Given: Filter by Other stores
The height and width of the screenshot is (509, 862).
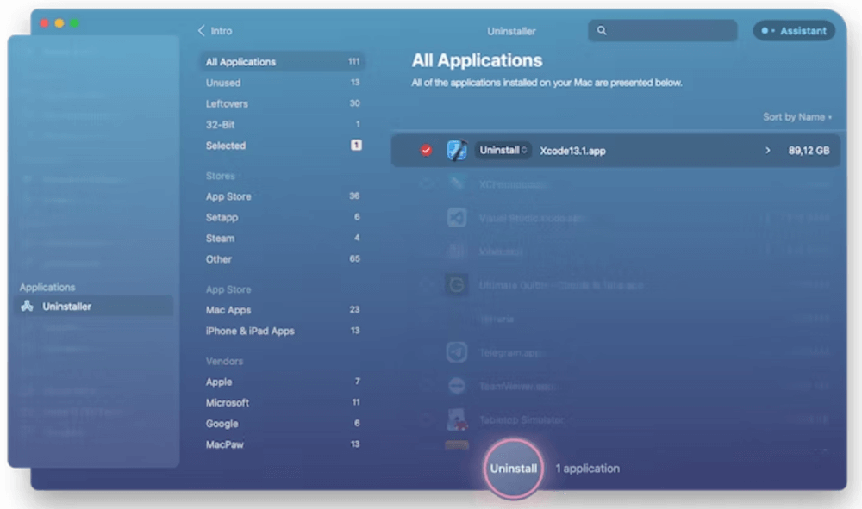Looking at the screenshot, I should tap(282, 258).
